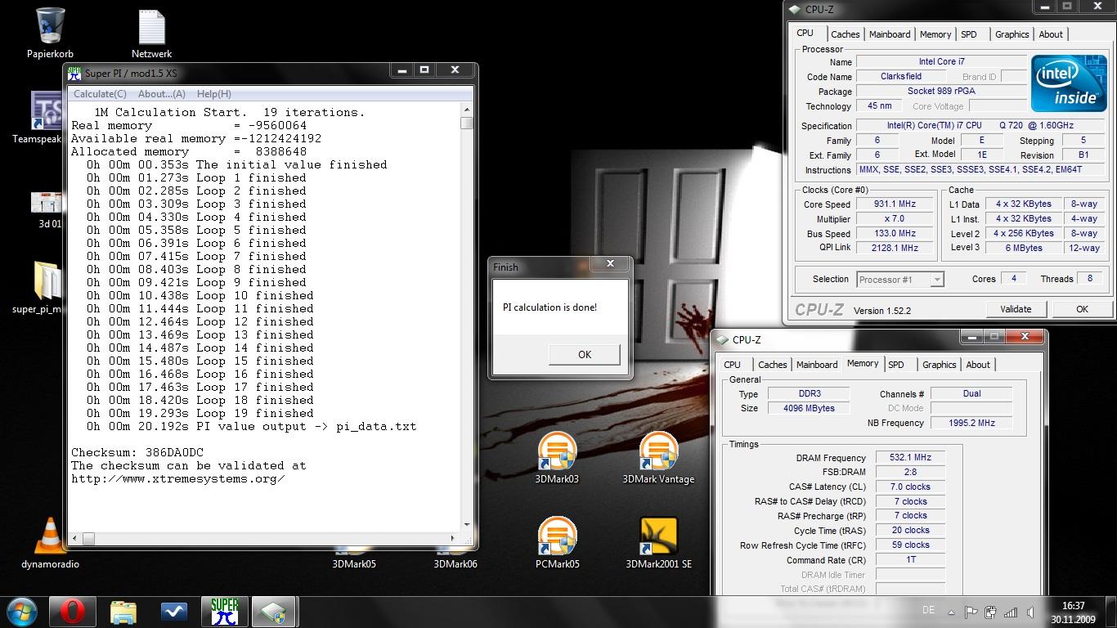The height and width of the screenshot is (628, 1117).
Task: Switch to Super PI on the taskbar
Action: 225,612
